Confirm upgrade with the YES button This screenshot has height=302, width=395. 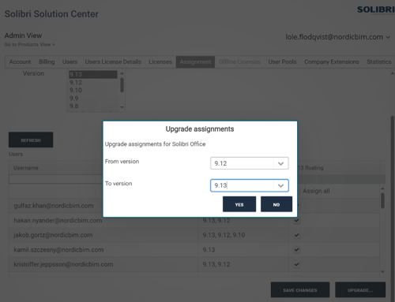click(239, 204)
